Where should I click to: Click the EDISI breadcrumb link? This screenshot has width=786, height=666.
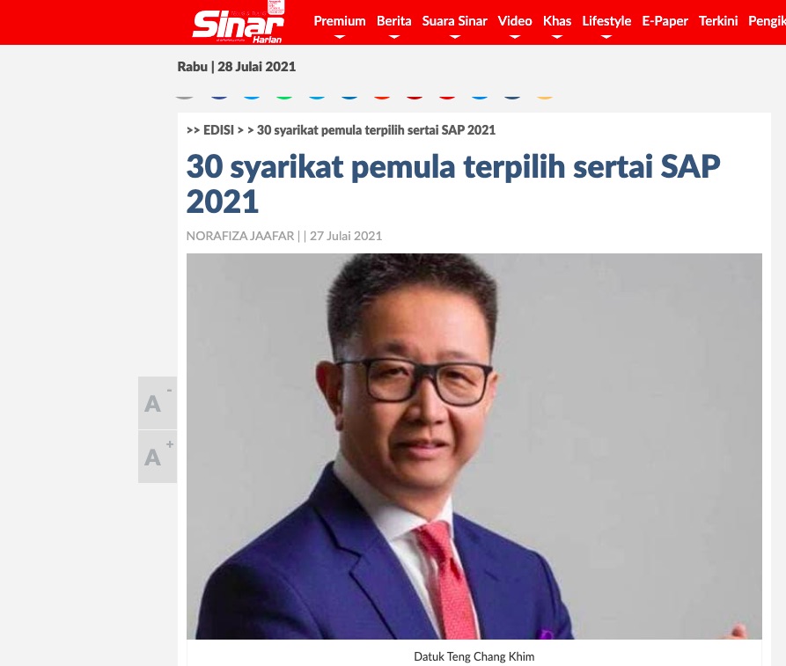[218, 130]
